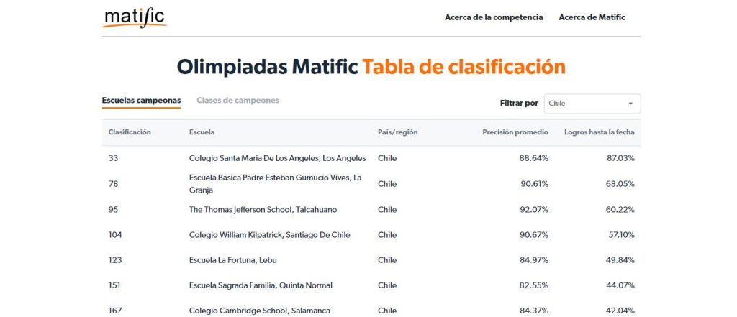737x317 pixels.
Task: Click the filter dropdown arrow
Action: pos(630,104)
